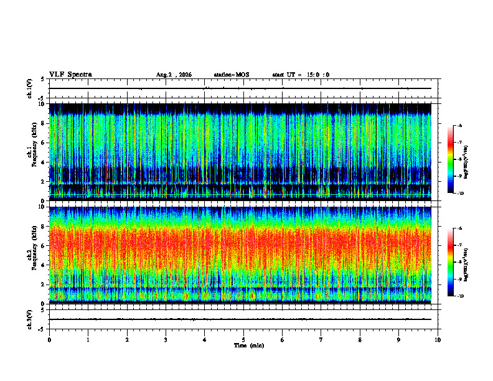Click the 'start UT = 15:0 :0' label
This screenshot has width=493, height=381.
[301, 75]
